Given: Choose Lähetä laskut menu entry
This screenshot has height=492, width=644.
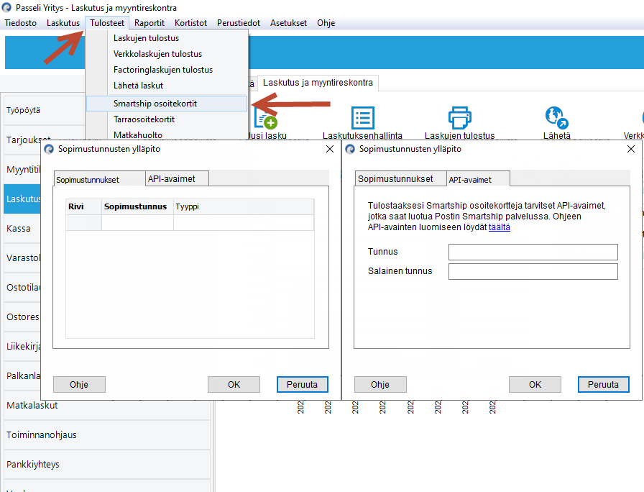Looking at the screenshot, I should [x=167, y=86].
